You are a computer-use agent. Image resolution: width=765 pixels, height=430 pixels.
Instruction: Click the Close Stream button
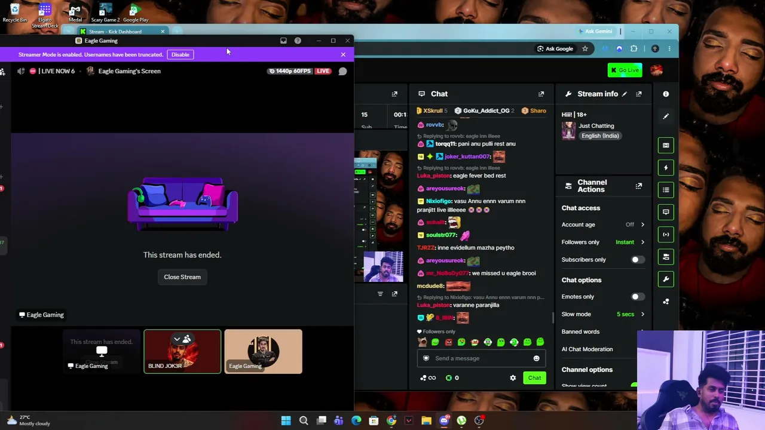click(x=182, y=277)
